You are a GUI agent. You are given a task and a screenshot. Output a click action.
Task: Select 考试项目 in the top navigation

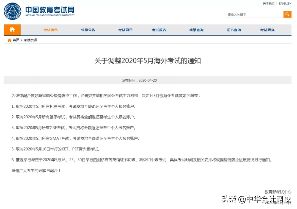pyautogui.click(x=125, y=30)
